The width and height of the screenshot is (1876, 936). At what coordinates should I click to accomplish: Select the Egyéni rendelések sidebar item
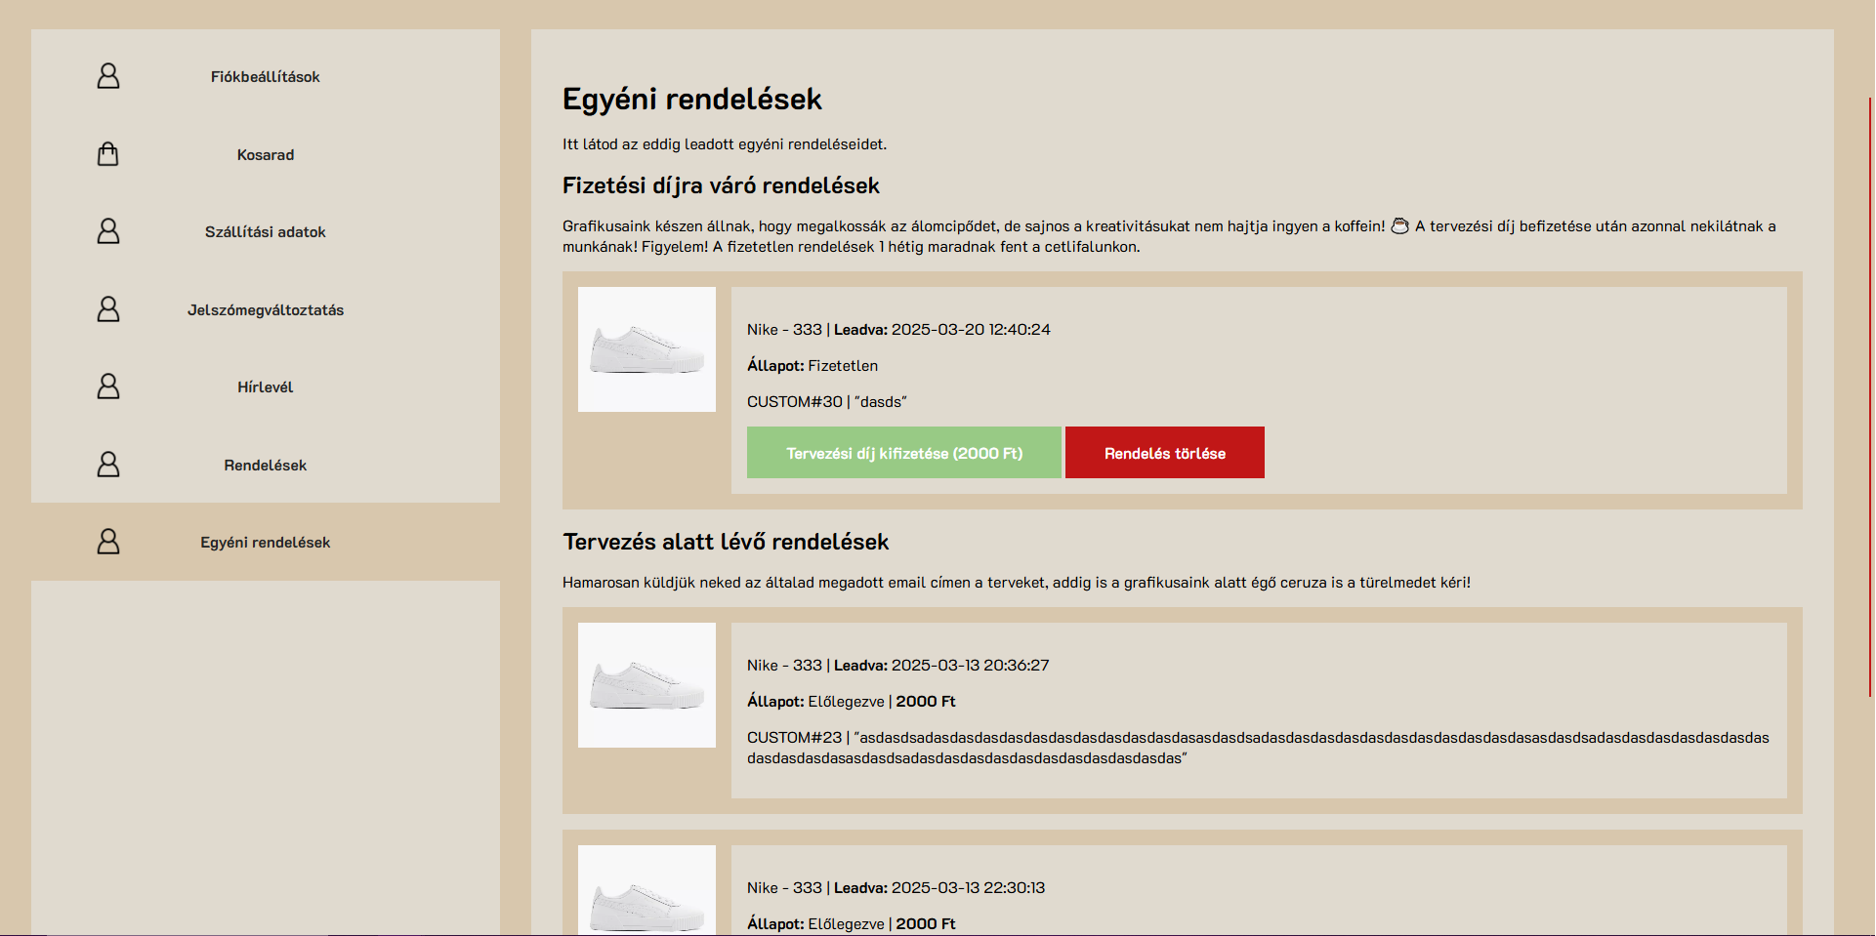click(265, 543)
